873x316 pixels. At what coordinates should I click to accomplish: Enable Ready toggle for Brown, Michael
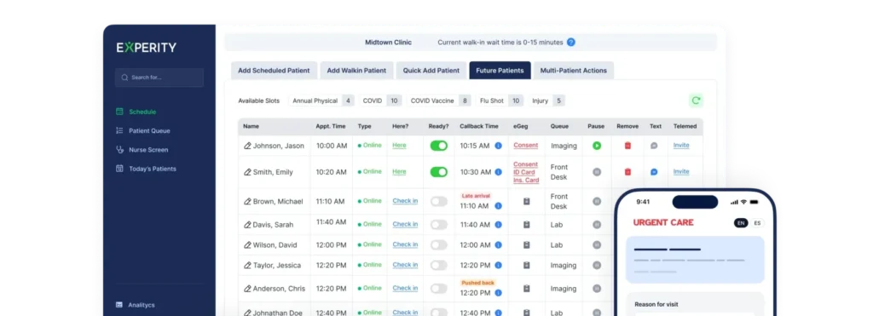[x=439, y=201]
